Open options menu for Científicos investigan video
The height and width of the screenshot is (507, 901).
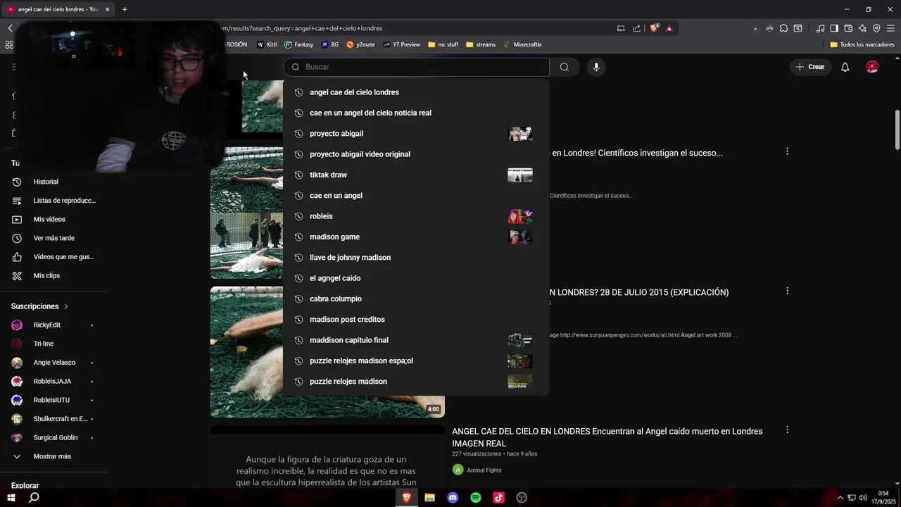(x=787, y=151)
